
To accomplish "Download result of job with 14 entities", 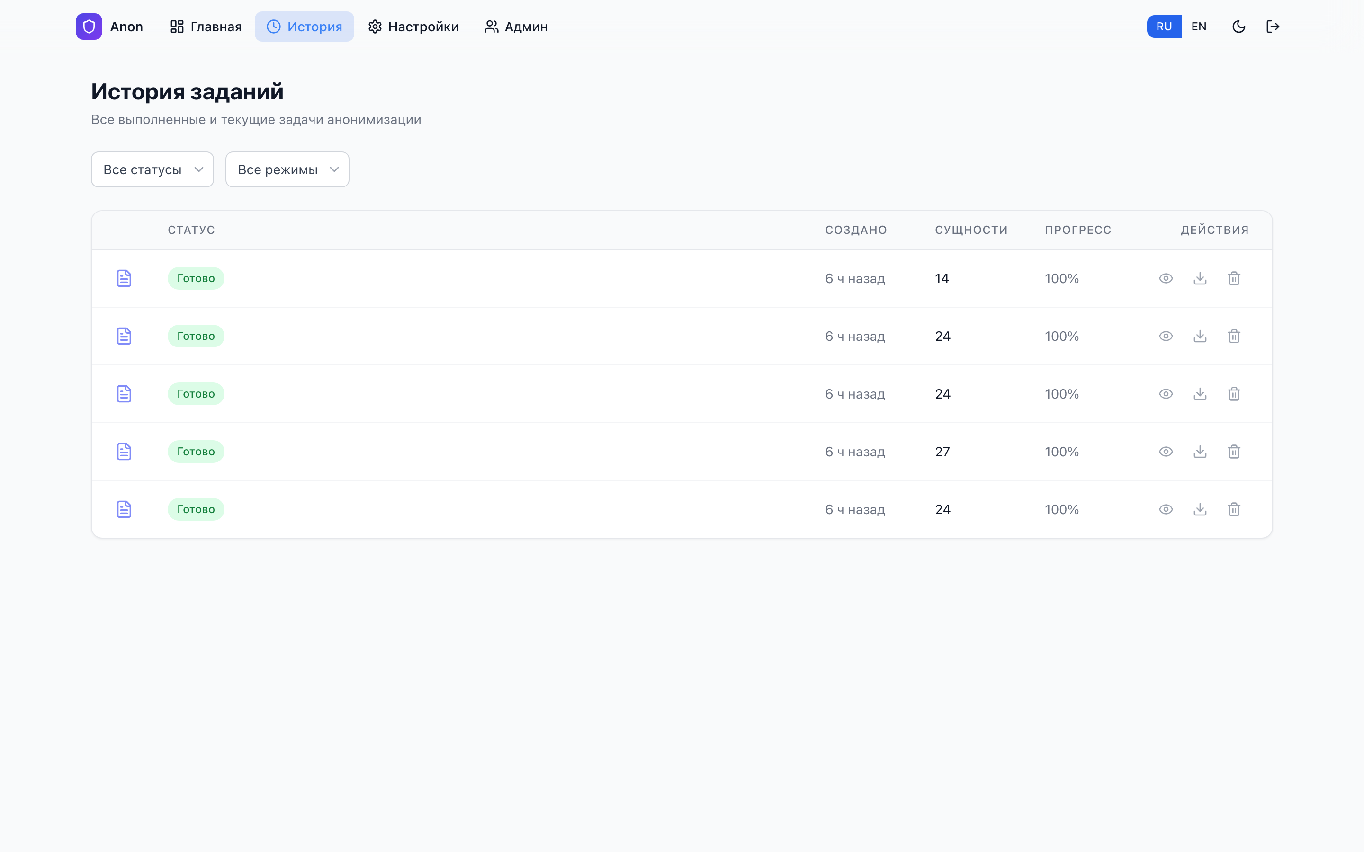I will [1200, 278].
